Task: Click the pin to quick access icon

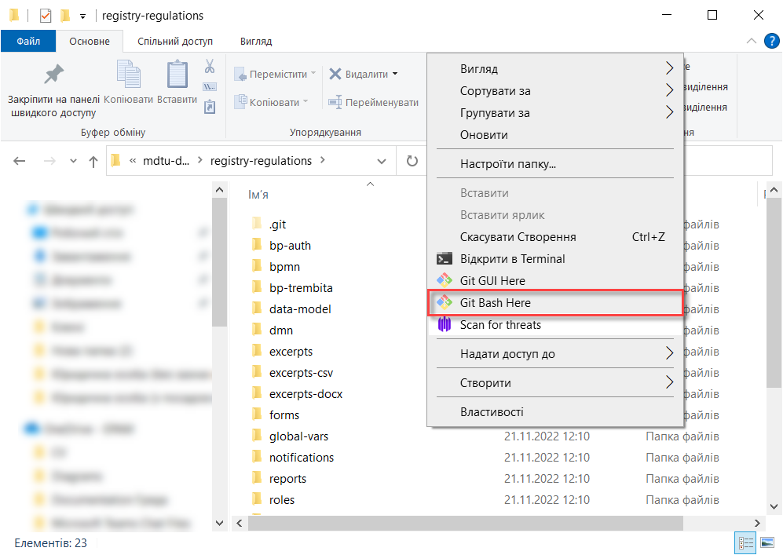Action: point(53,75)
